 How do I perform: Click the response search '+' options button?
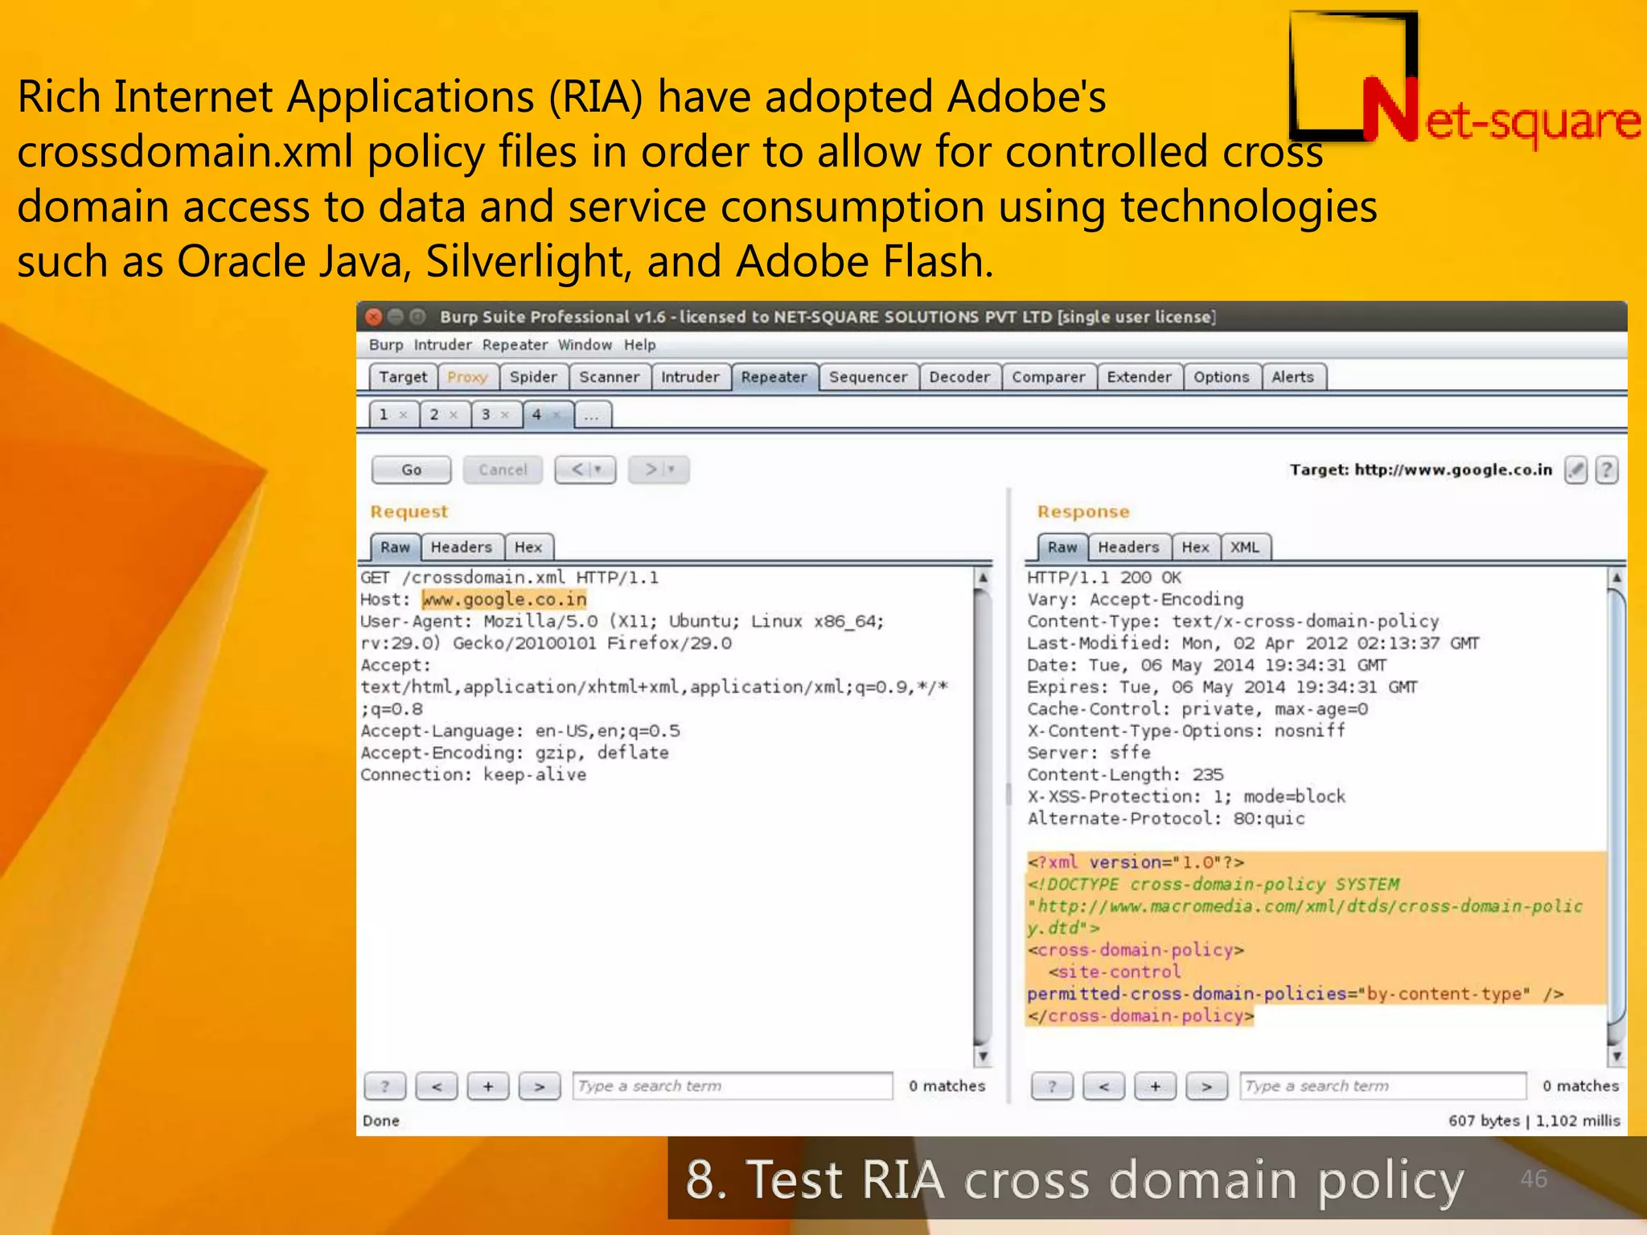[1155, 1086]
